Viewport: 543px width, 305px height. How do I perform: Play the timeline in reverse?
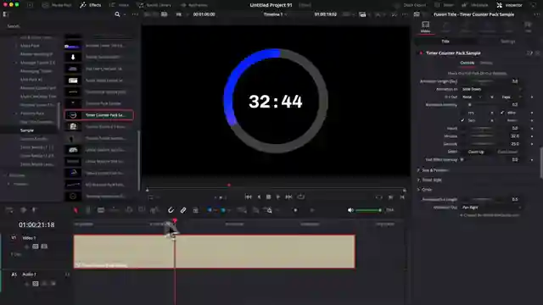point(259,197)
